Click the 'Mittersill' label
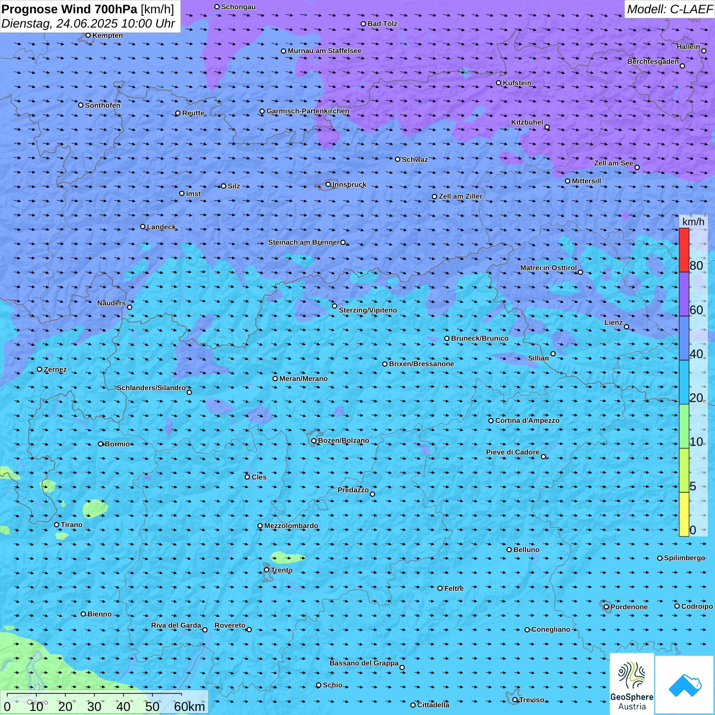Viewport: 715px width, 715px height. [x=586, y=181]
